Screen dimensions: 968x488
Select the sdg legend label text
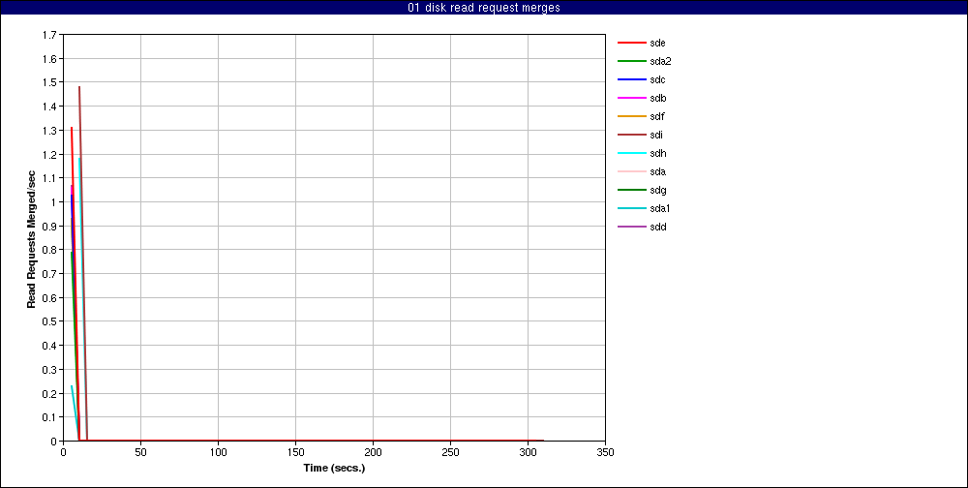[658, 190]
